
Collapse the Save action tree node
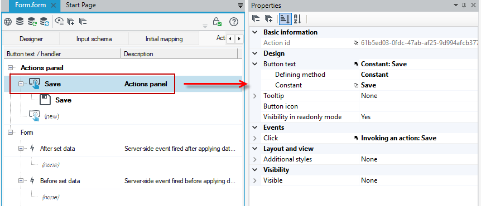(x=21, y=84)
